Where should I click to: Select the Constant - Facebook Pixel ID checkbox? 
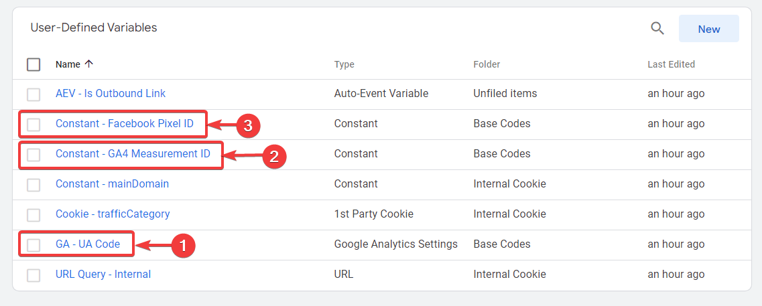[x=34, y=124]
